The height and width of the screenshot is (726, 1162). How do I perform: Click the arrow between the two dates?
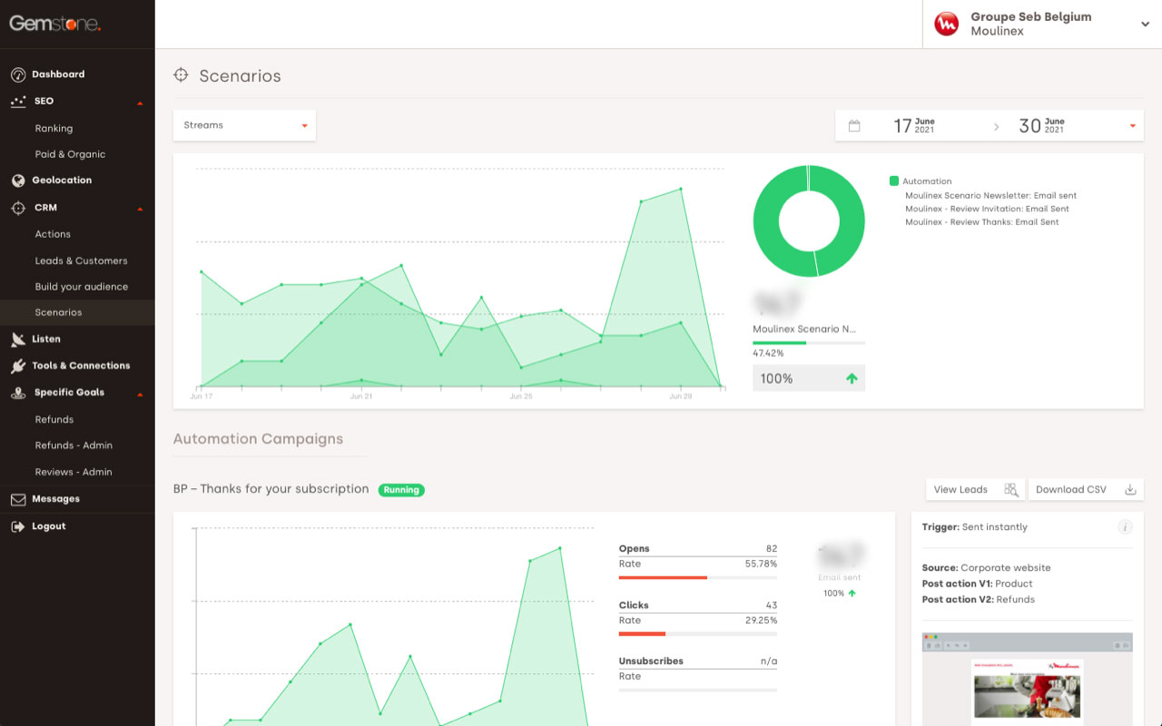click(x=996, y=127)
